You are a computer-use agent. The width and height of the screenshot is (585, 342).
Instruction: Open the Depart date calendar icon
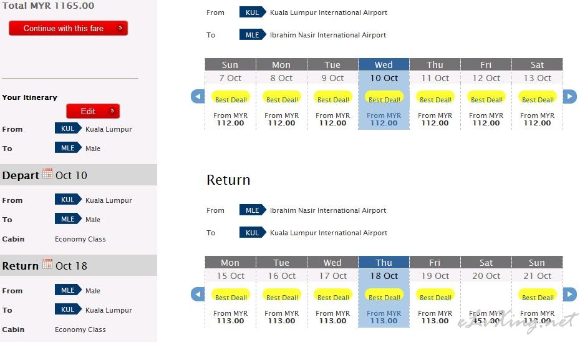coord(47,173)
